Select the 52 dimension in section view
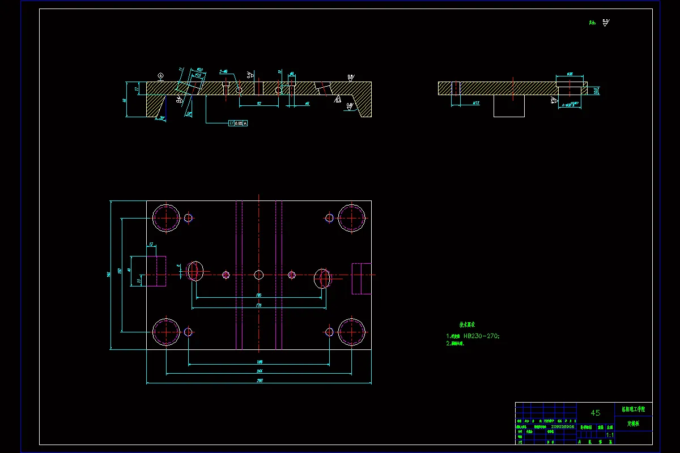This screenshot has width=680, height=453. click(259, 103)
